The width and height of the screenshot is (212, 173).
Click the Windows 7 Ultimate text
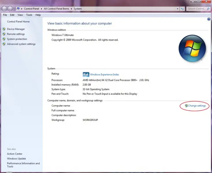click(63, 35)
